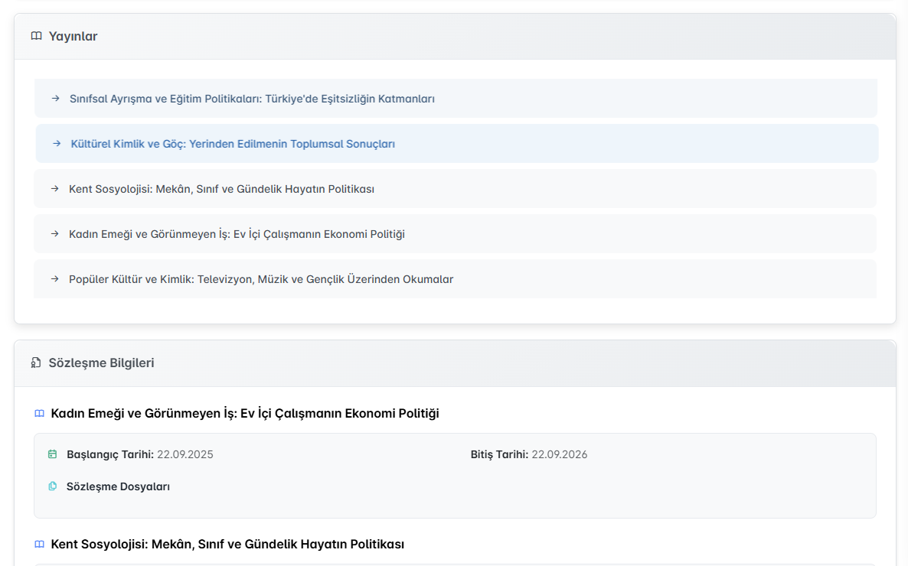Image resolution: width=908 pixels, height=566 pixels.
Task: Click the Bitiş Tarihi value 22.09.2026
Action: (x=559, y=454)
